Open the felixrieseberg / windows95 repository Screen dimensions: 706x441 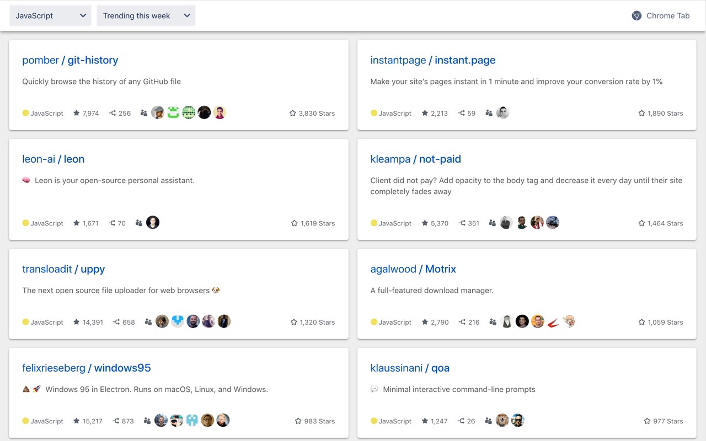tap(87, 368)
